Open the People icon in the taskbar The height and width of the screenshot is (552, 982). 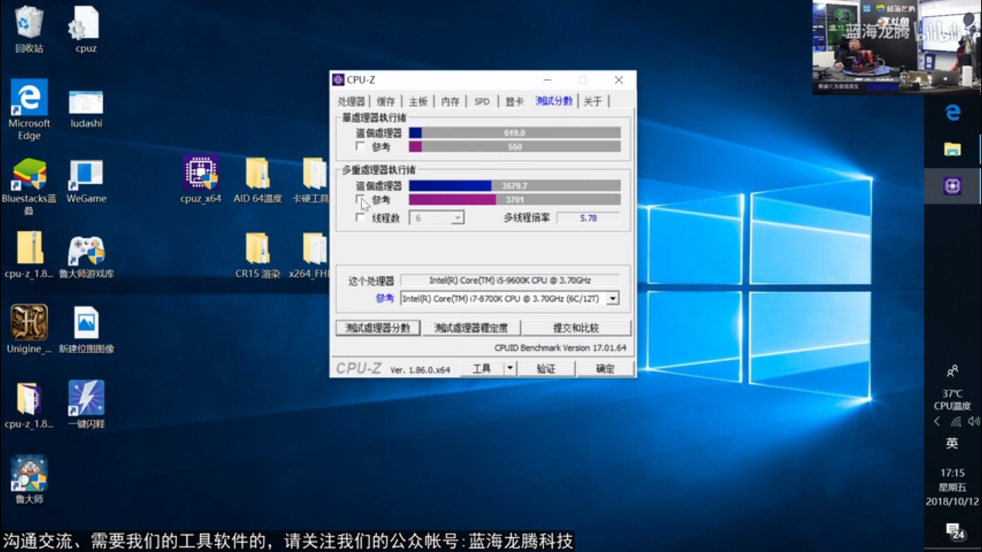point(952,370)
